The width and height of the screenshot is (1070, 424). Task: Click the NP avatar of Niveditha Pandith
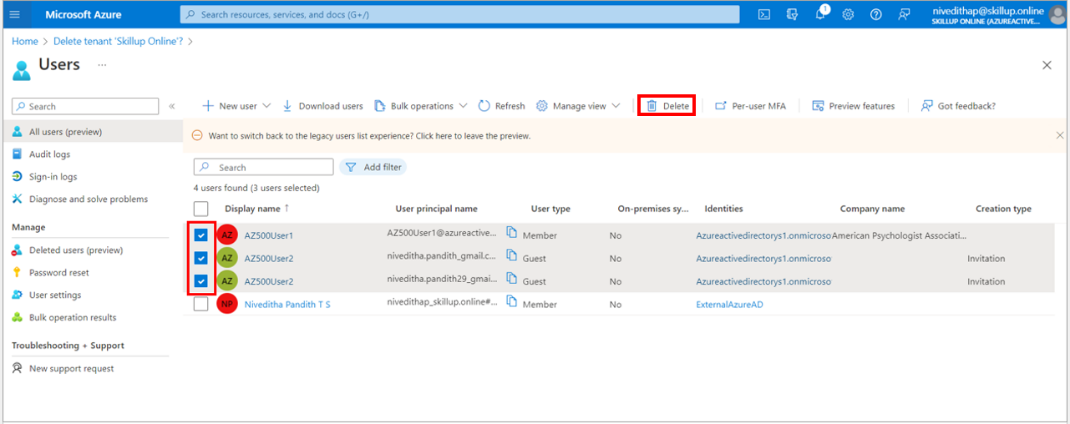(x=227, y=304)
